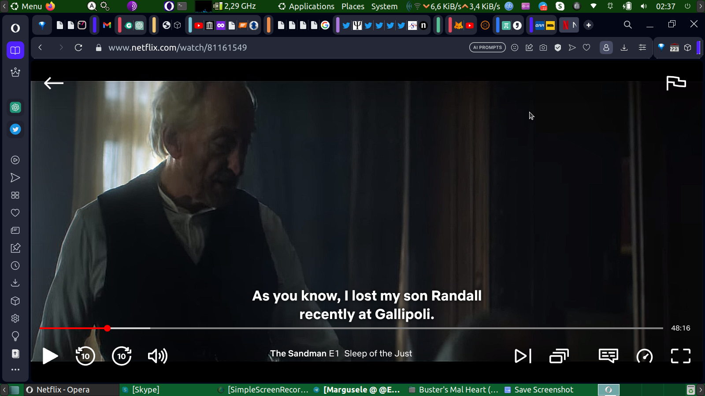Image resolution: width=705 pixels, height=396 pixels.
Task: Open Twitter in the sidebar panel
Action: [15, 129]
